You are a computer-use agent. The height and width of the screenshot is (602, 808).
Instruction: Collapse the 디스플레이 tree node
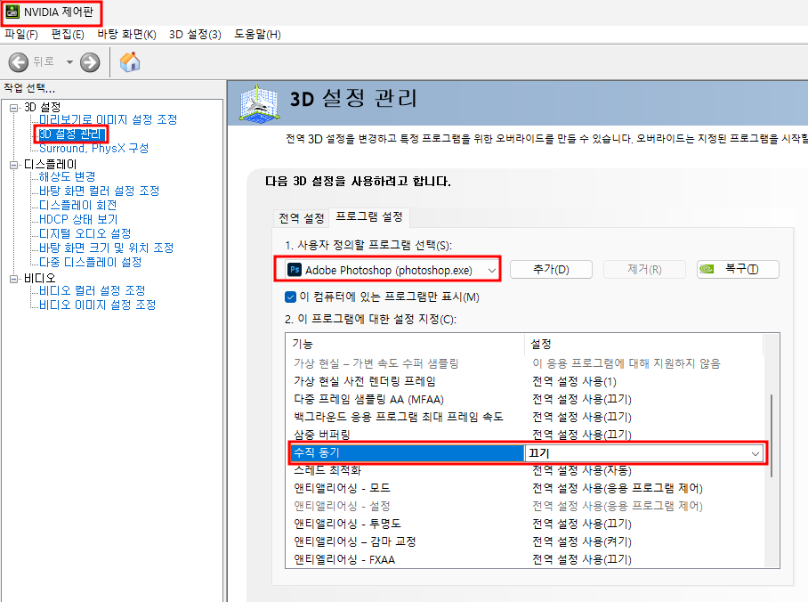coord(13,165)
